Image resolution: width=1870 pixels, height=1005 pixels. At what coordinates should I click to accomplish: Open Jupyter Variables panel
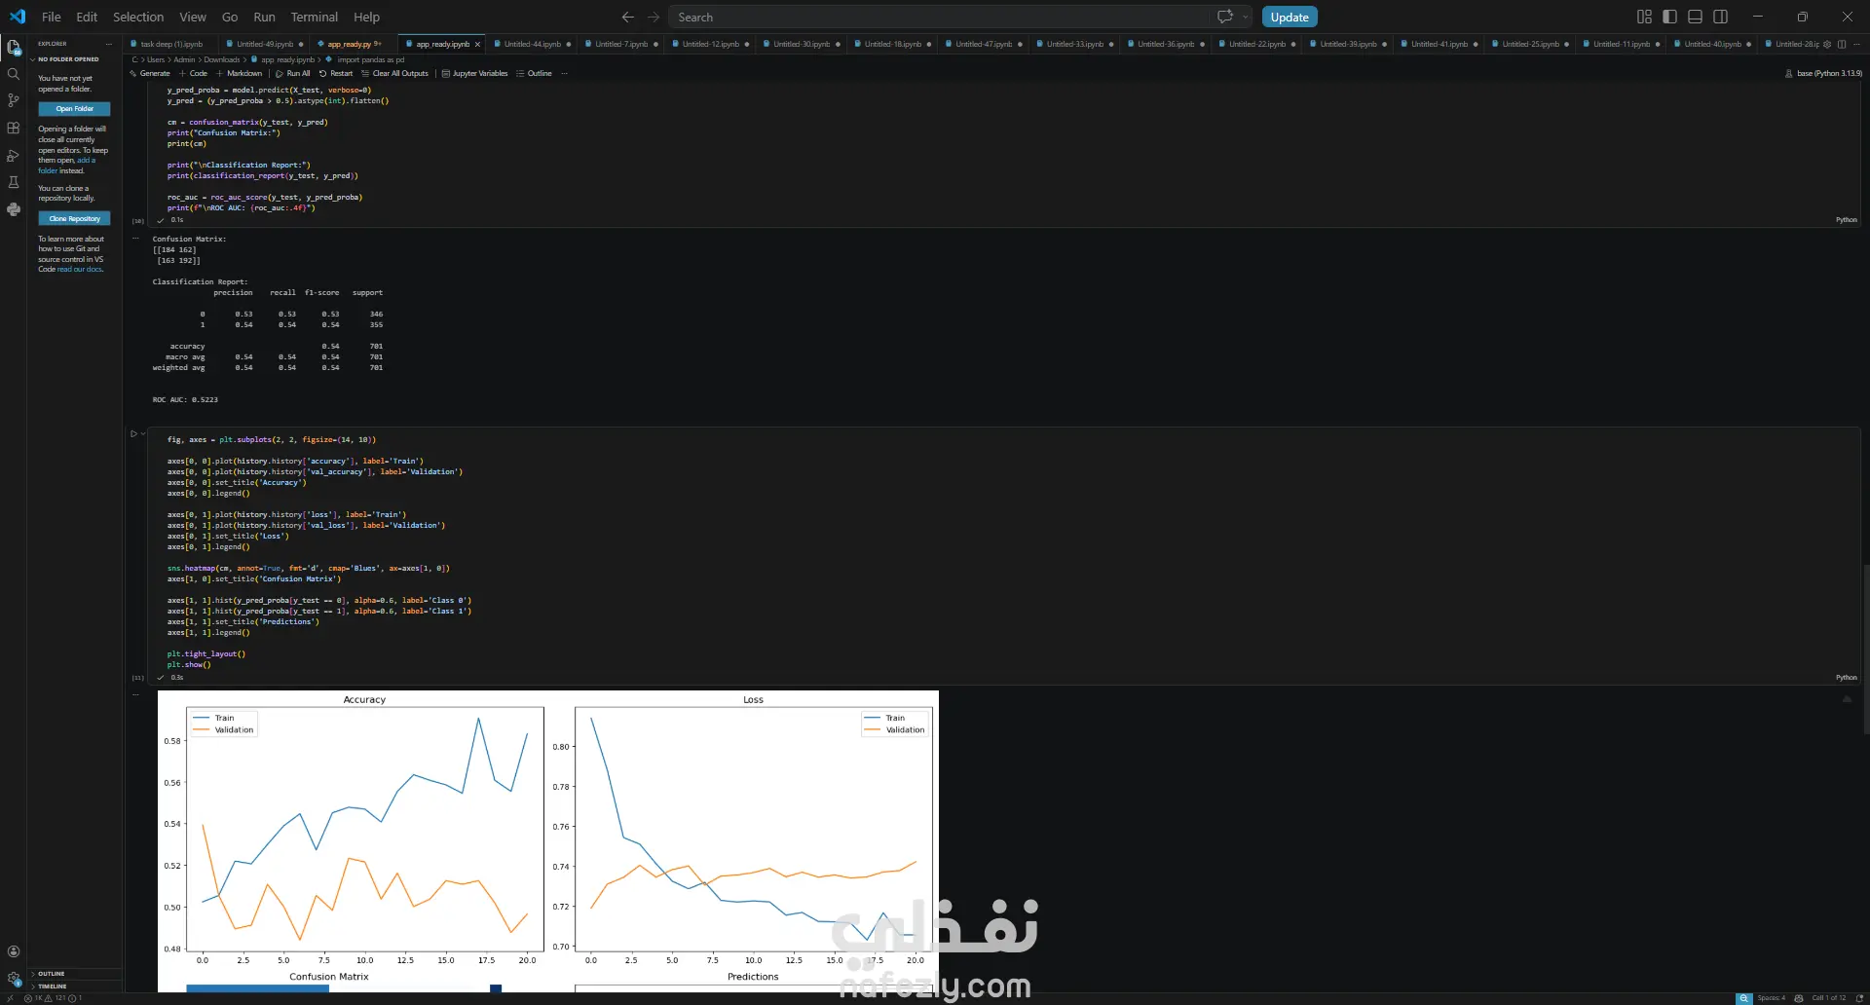474,73
